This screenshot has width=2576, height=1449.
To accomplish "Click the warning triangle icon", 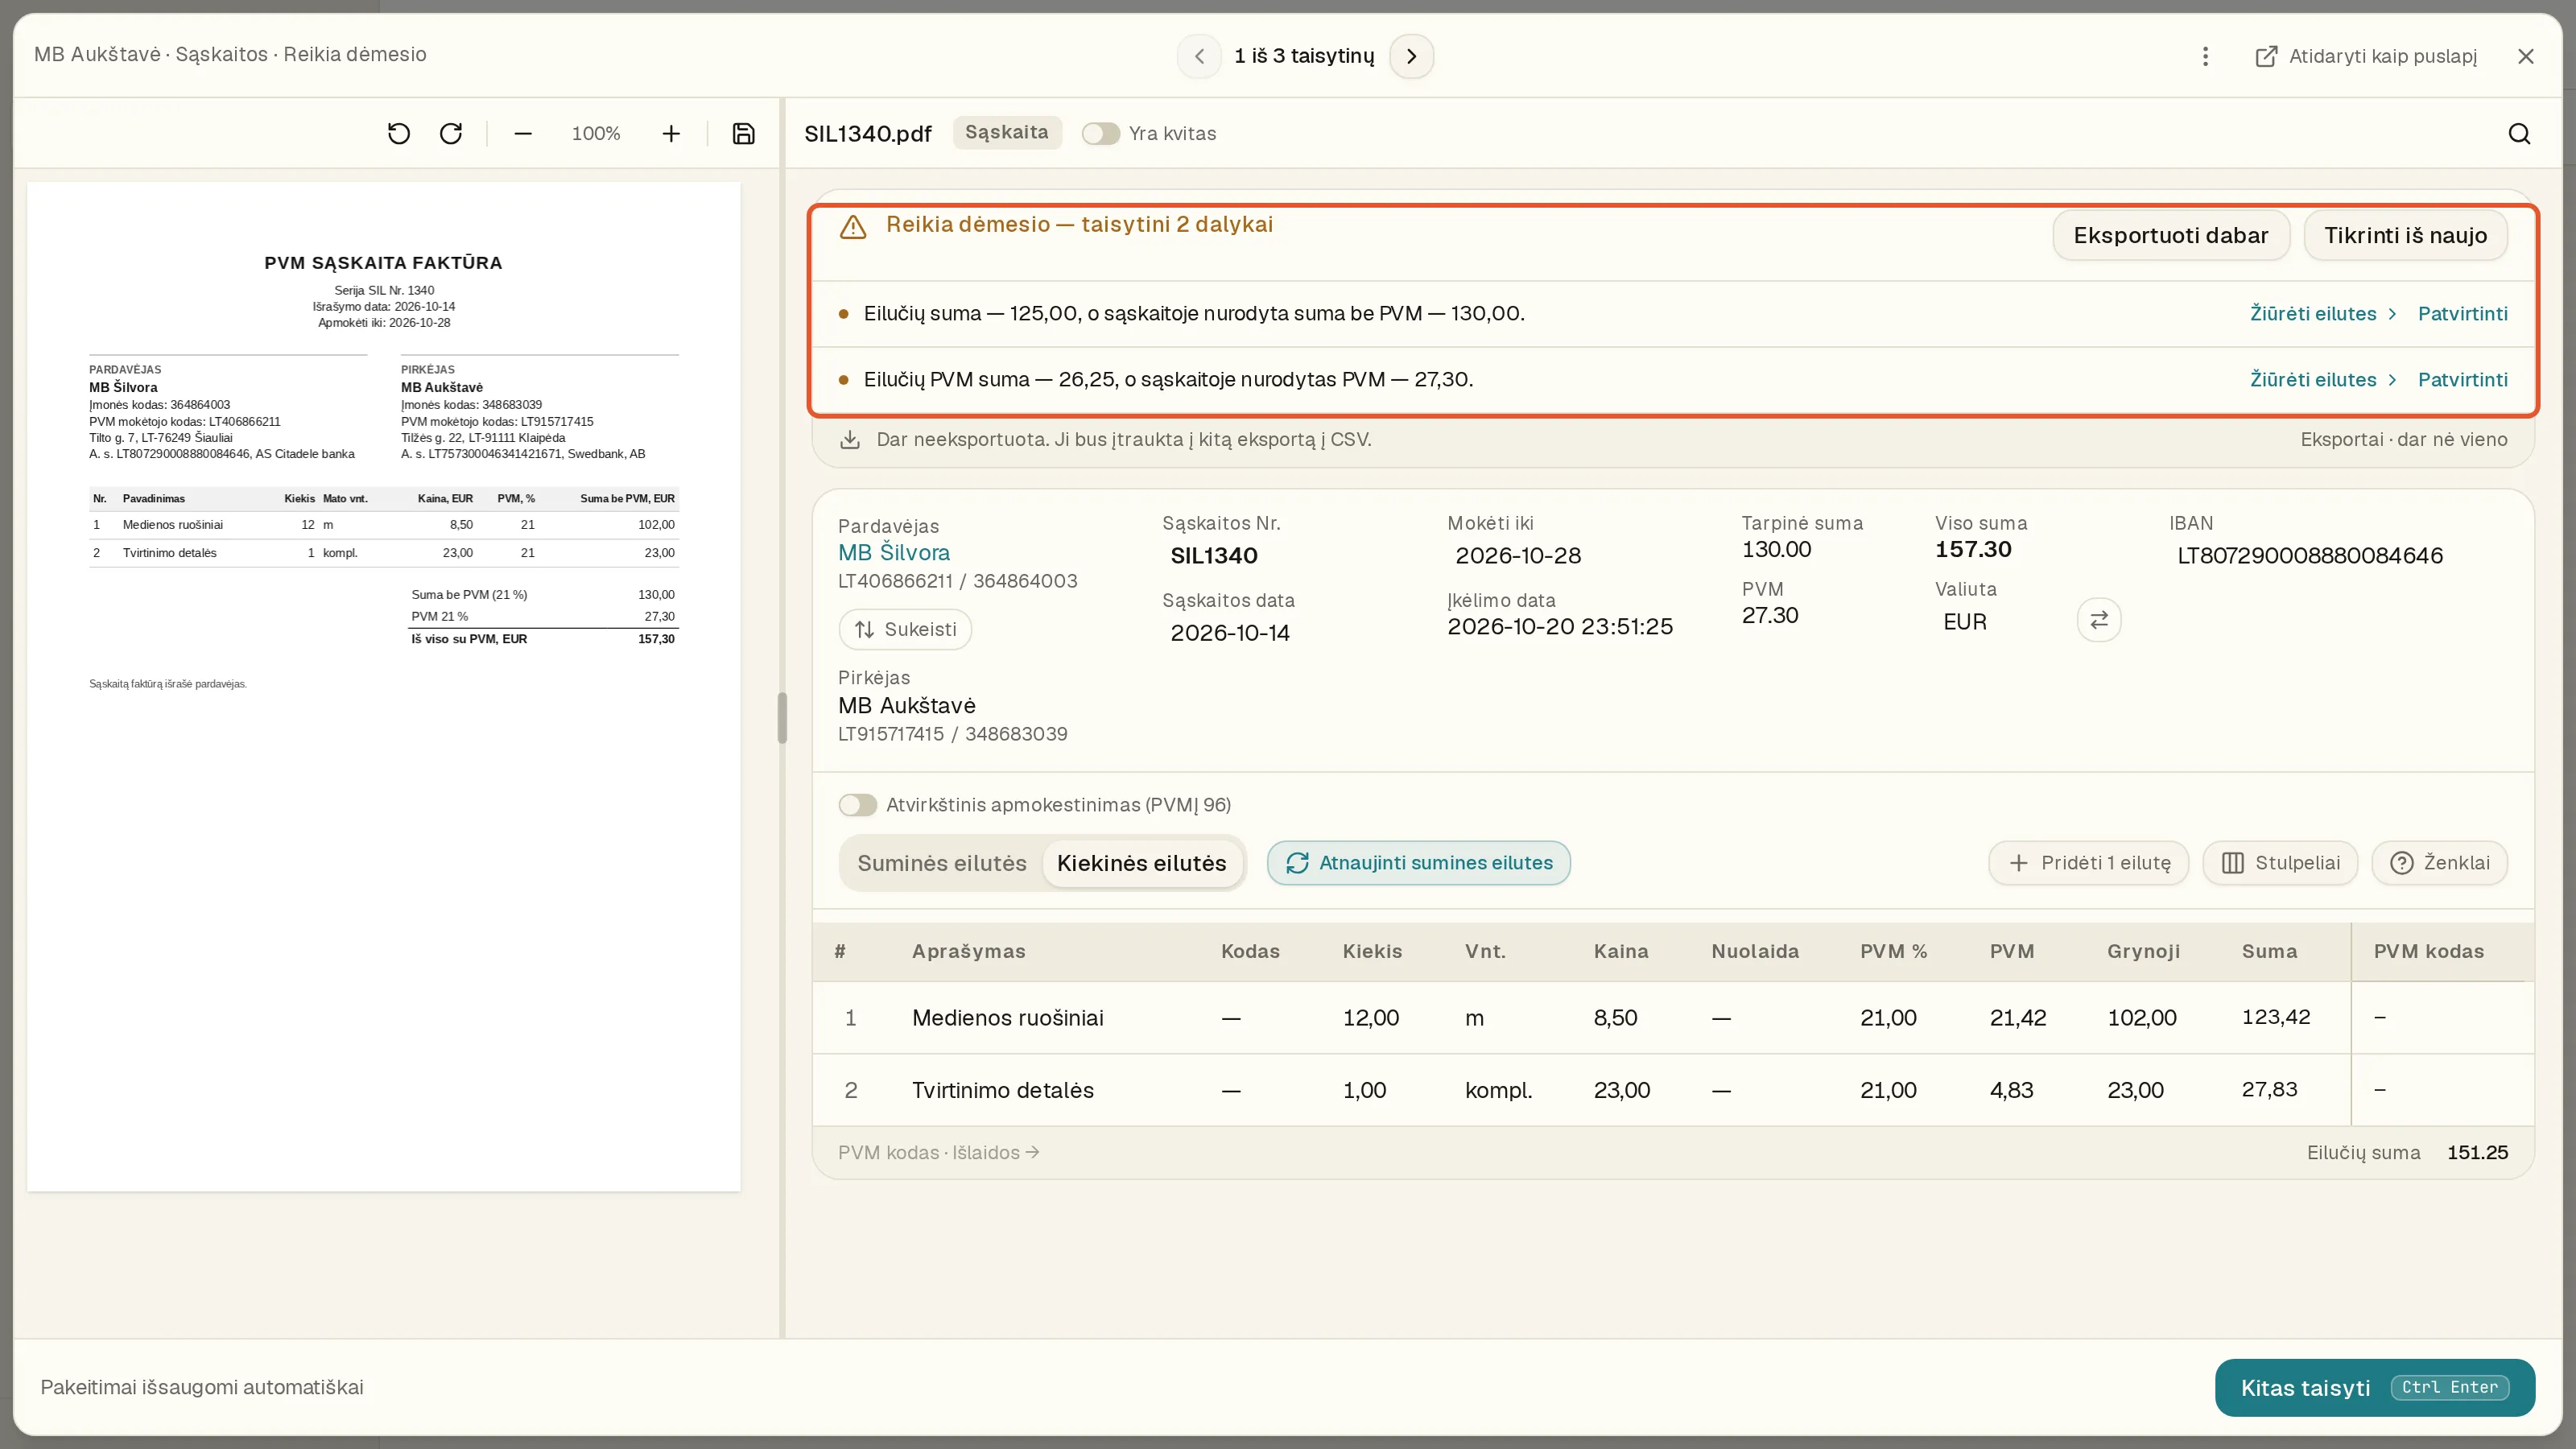I will coord(852,227).
